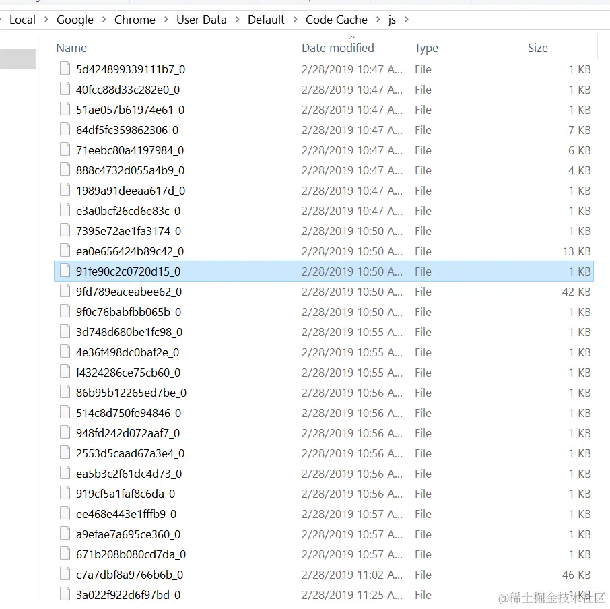Click file icon of 514c8d750fe94846_0
This screenshot has height=609, width=610.
point(65,412)
